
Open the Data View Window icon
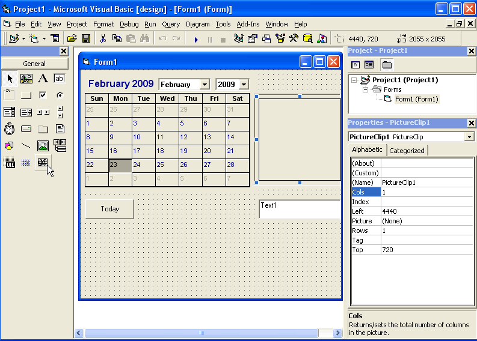pos(308,38)
